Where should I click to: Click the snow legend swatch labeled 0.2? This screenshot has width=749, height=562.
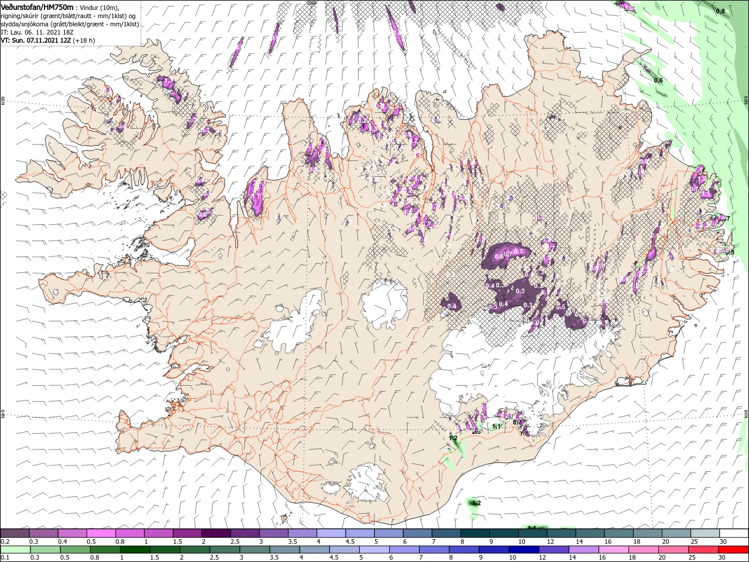coord(15,533)
